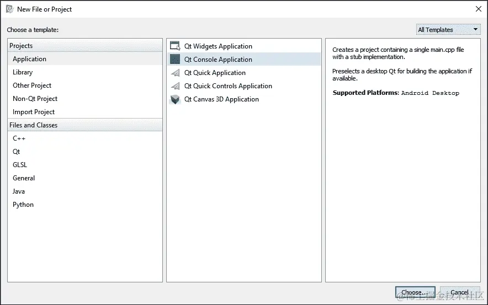The width and height of the screenshot is (488, 305).
Task: Select the Application project category
Action: click(85, 59)
